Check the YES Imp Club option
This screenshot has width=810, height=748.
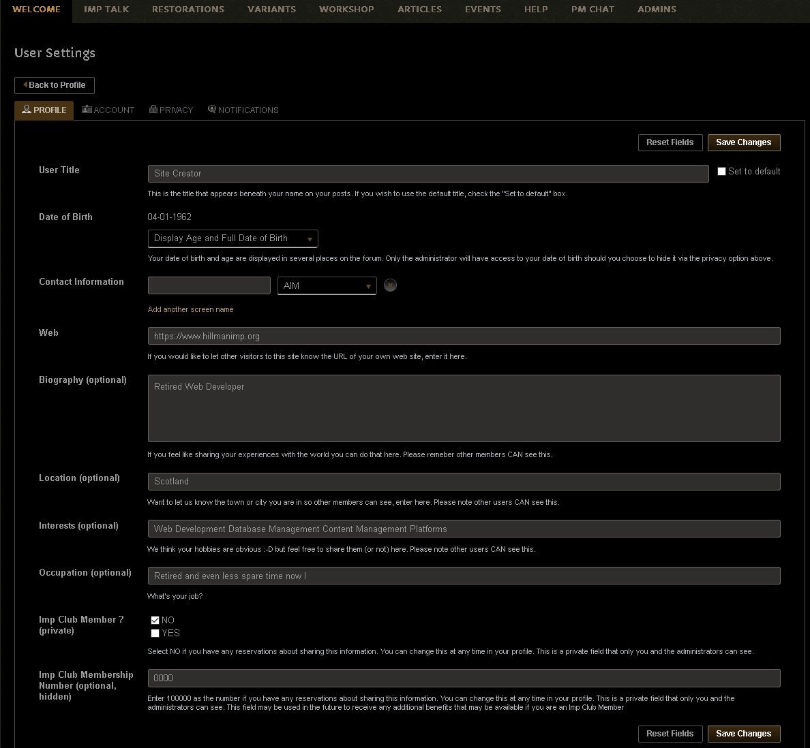[x=155, y=633]
